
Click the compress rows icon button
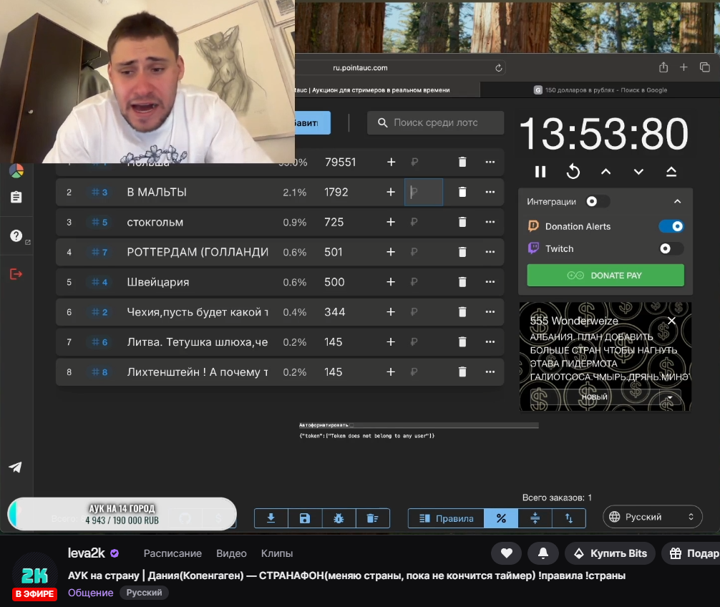535,518
